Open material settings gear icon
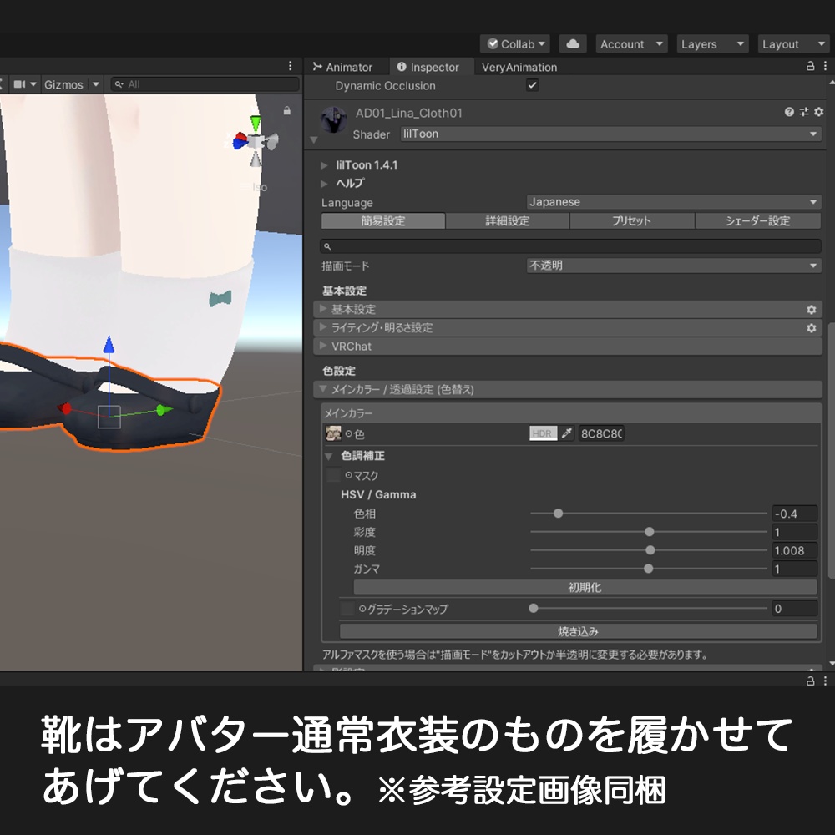The width and height of the screenshot is (835, 835). [x=819, y=112]
